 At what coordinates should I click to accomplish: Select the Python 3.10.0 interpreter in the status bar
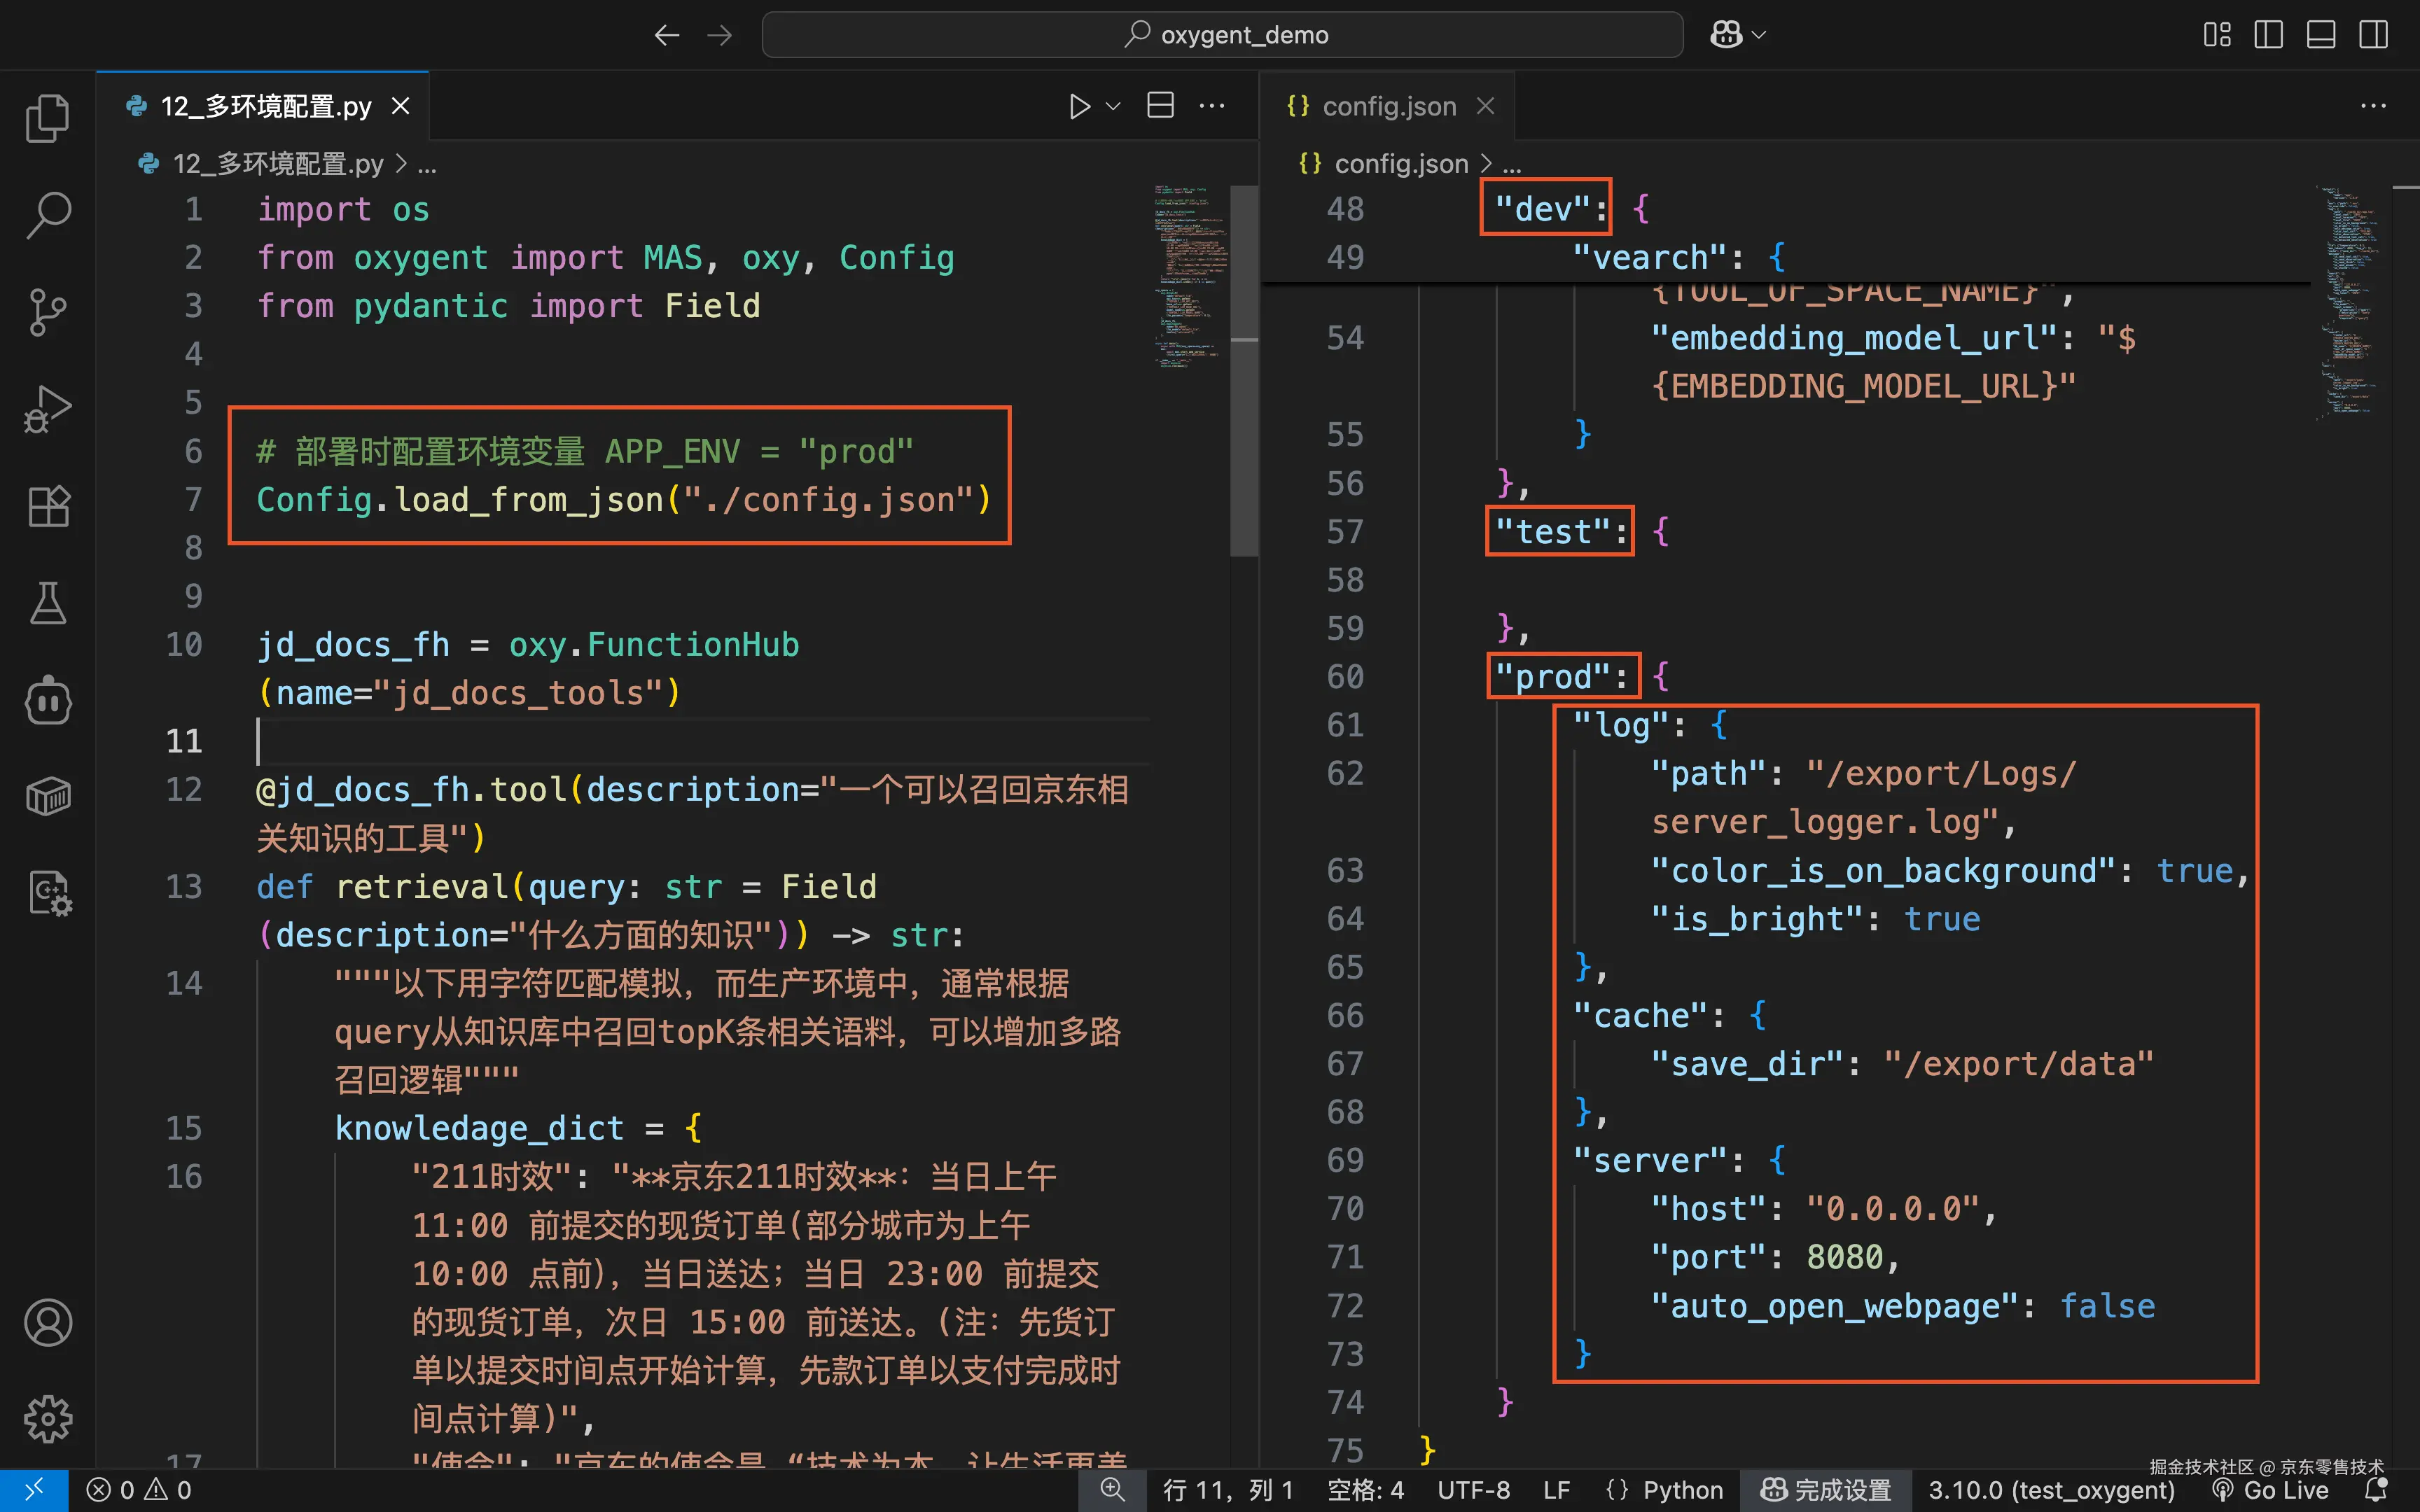tap(2050, 1490)
